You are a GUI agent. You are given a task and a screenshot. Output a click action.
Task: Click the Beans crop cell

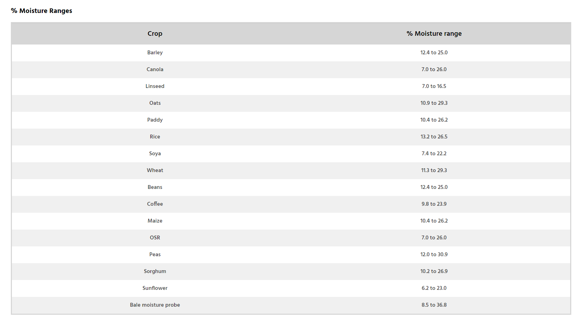(x=155, y=187)
